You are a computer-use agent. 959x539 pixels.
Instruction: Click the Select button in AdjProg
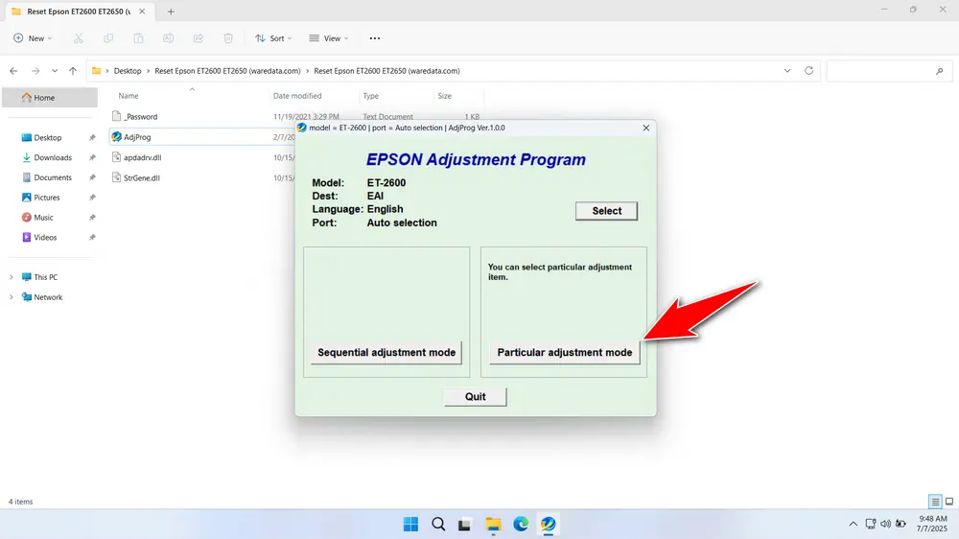point(606,211)
